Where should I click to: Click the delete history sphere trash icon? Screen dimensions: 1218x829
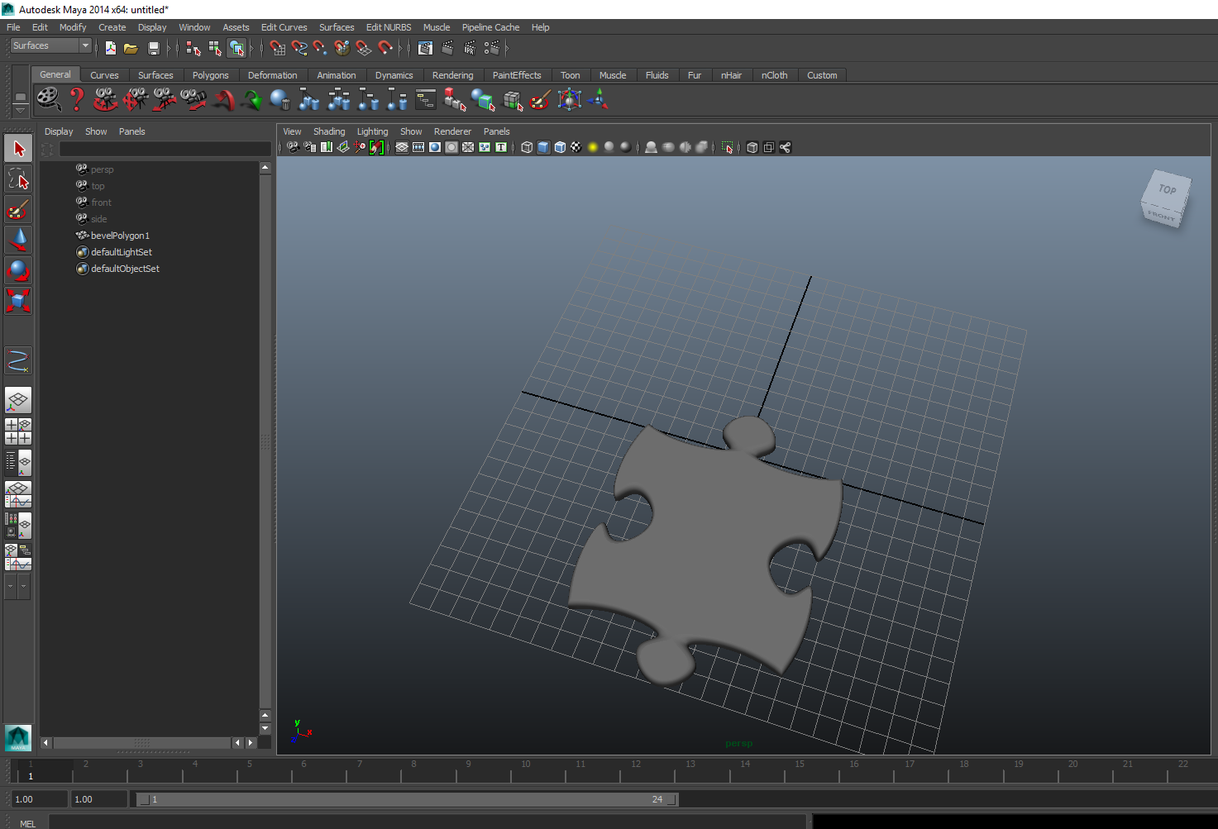tap(280, 100)
